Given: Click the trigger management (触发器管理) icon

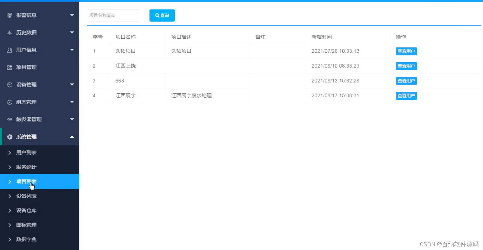Looking at the screenshot, I should [x=10, y=119].
